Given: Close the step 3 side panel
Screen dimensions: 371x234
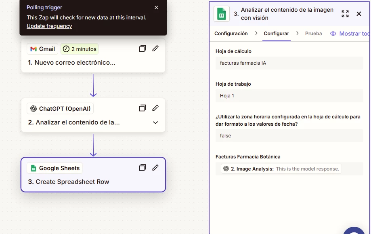Looking at the screenshot, I should pyautogui.click(x=359, y=14).
